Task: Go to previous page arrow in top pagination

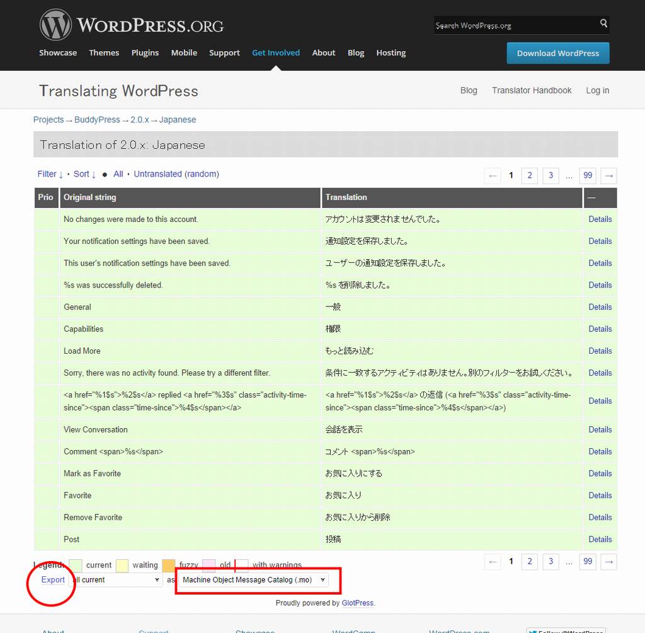Action: [x=493, y=175]
